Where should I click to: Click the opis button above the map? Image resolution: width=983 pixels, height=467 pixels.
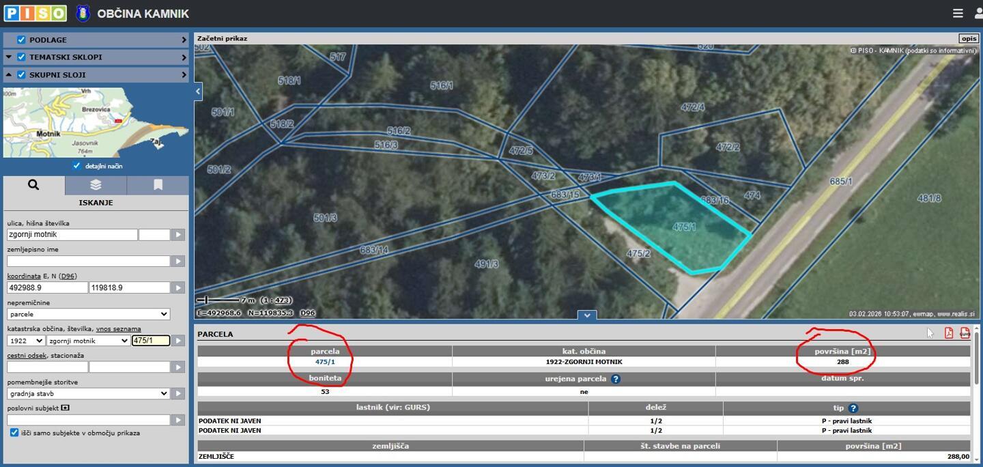[968, 39]
